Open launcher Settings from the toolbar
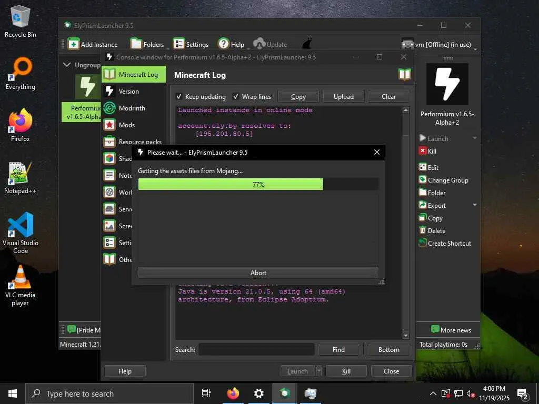The width and height of the screenshot is (539, 404). (191, 44)
